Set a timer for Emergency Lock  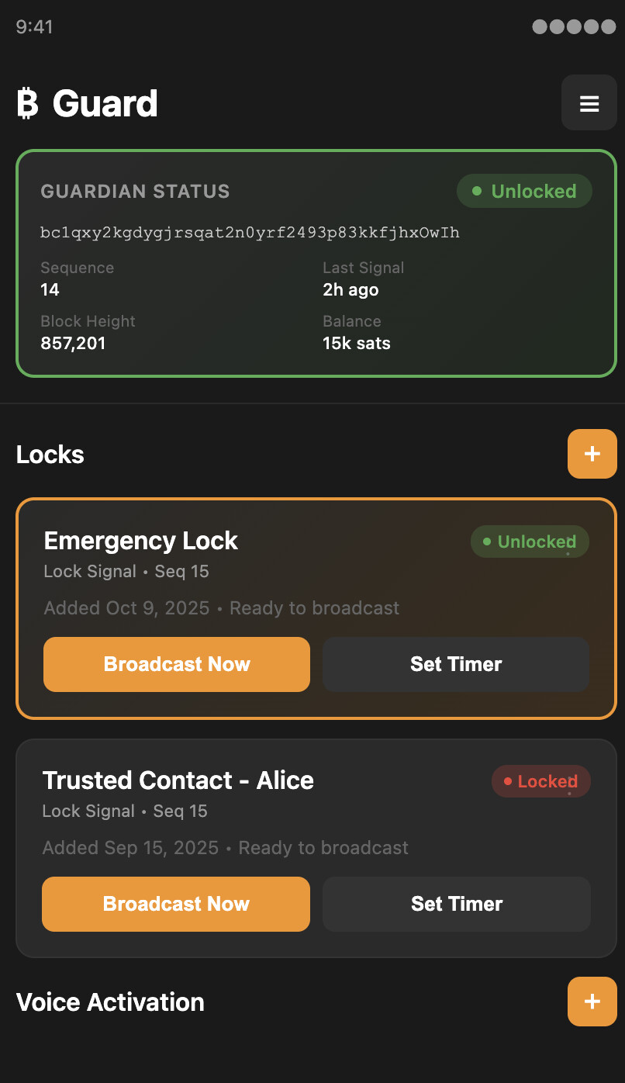[x=456, y=664]
